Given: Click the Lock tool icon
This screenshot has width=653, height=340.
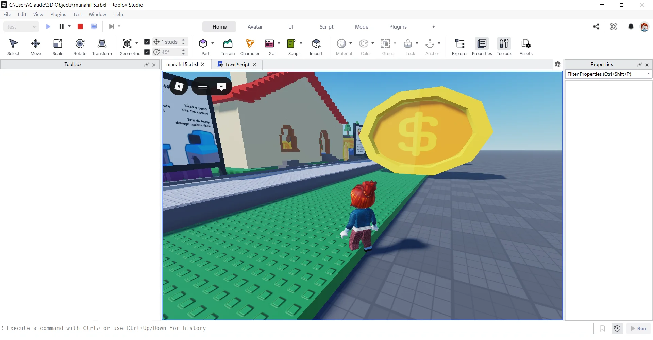Looking at the screenshot, I should [x=408, y=43].
